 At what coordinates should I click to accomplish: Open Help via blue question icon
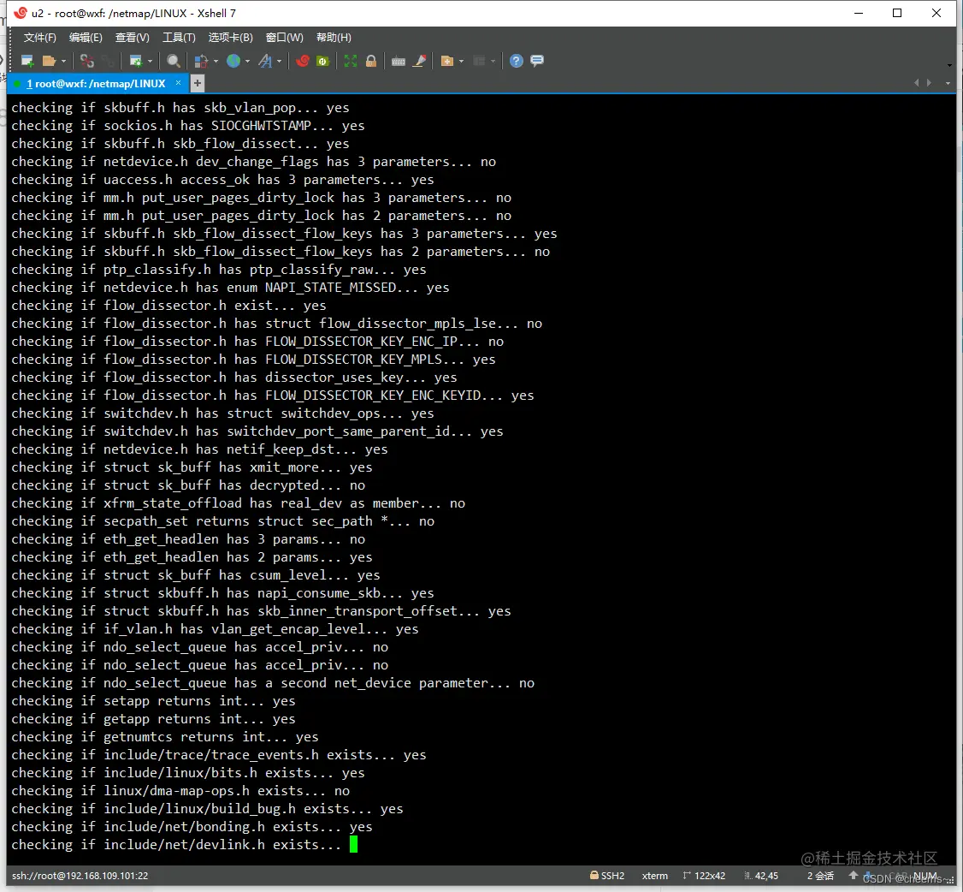point(517,61)
